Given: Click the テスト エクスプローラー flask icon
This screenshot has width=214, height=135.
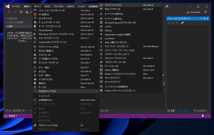Looking at the screenshot, I should click(35, 38).
